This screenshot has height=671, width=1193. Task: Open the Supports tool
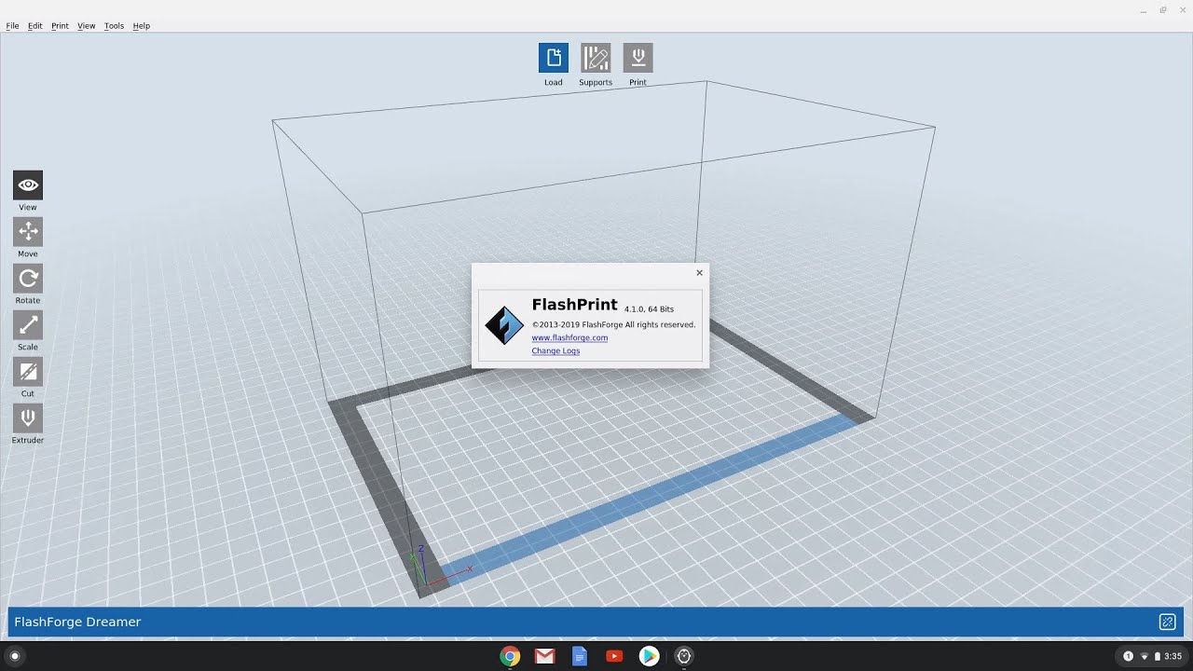596,58
